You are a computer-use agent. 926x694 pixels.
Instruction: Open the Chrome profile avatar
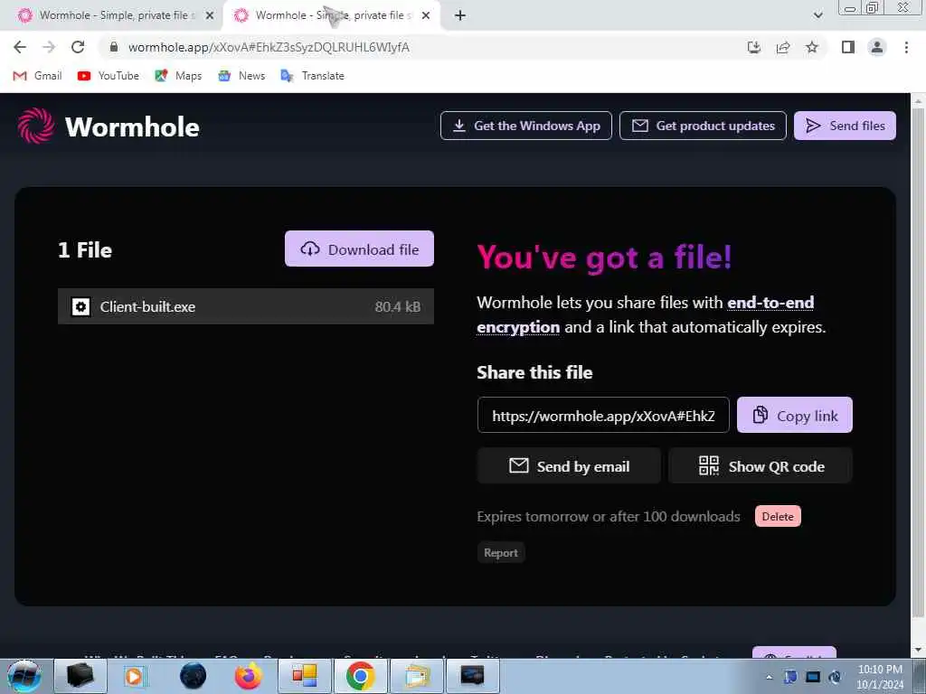(877, 47)
